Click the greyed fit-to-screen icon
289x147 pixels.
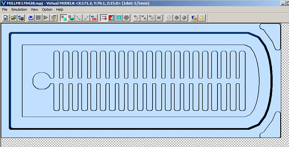(x=159, y=18)
